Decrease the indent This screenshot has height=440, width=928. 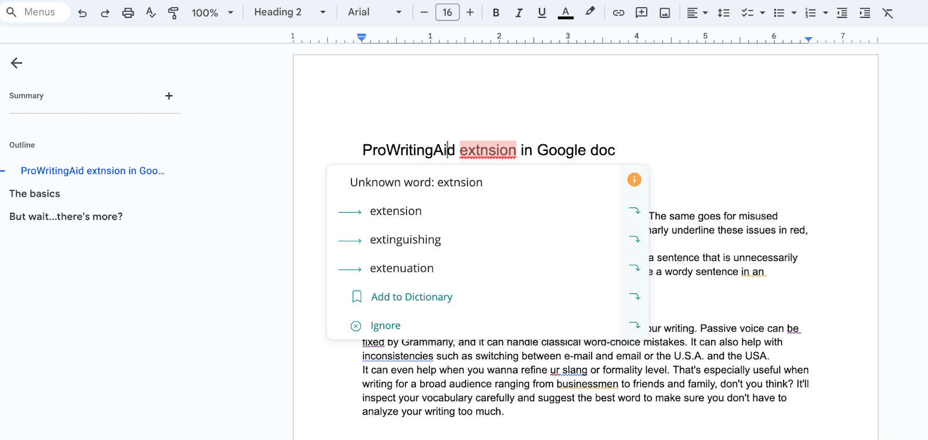842,13
